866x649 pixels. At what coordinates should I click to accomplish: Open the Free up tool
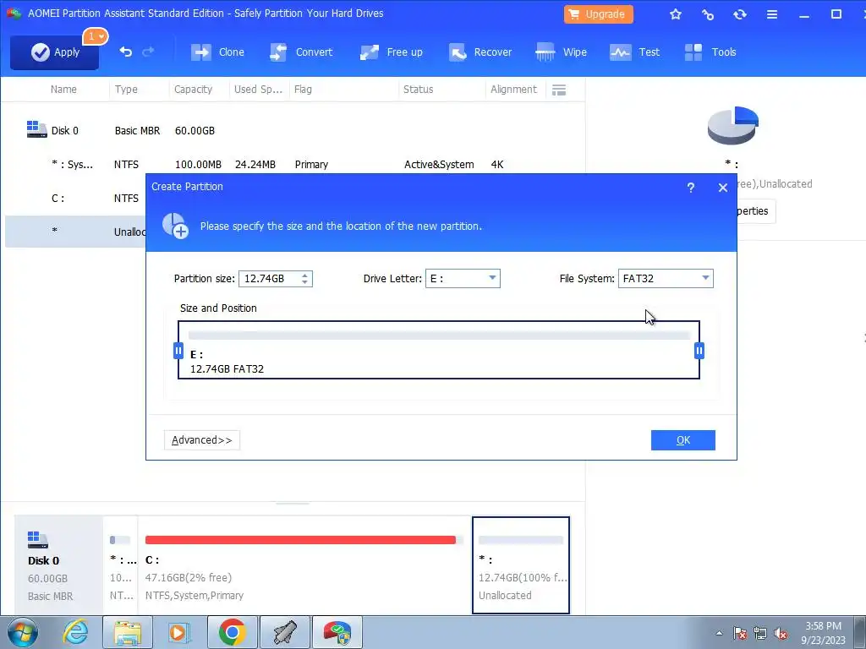tap(391, 52)
